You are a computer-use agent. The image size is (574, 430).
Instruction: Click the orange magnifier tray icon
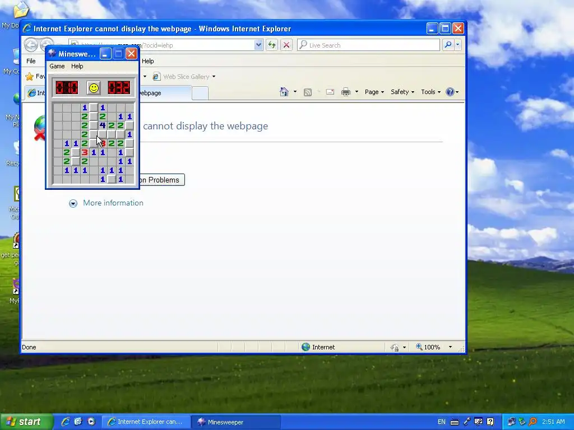coord(533,422)
